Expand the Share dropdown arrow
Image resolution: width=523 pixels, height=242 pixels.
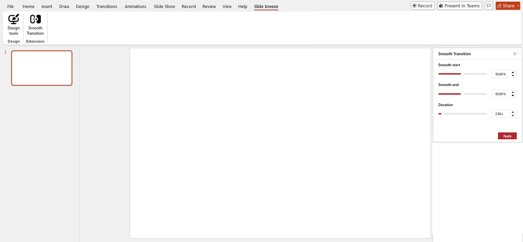(x=518, y=6)
